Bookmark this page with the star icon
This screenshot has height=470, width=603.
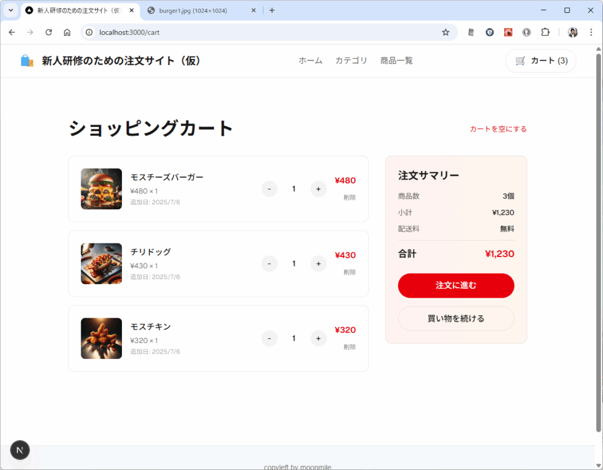click(x=446, y=32)
